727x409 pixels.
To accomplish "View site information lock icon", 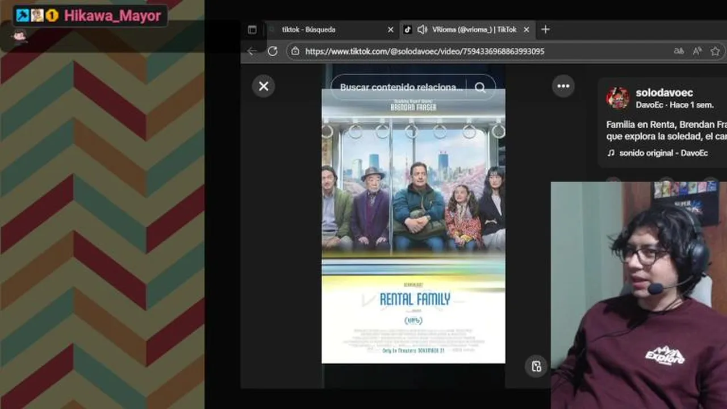I will pos(295,51).
